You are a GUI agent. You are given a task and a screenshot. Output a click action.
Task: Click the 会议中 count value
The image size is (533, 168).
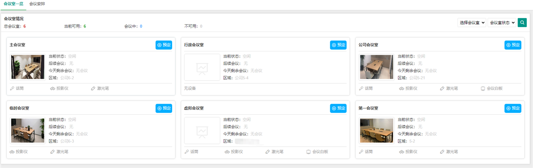pyautogui.click(x=141, y=27)
